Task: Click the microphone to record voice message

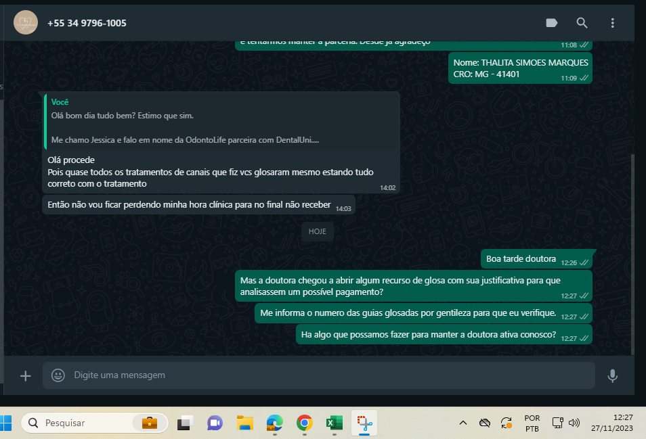Action: coord(612,375)
